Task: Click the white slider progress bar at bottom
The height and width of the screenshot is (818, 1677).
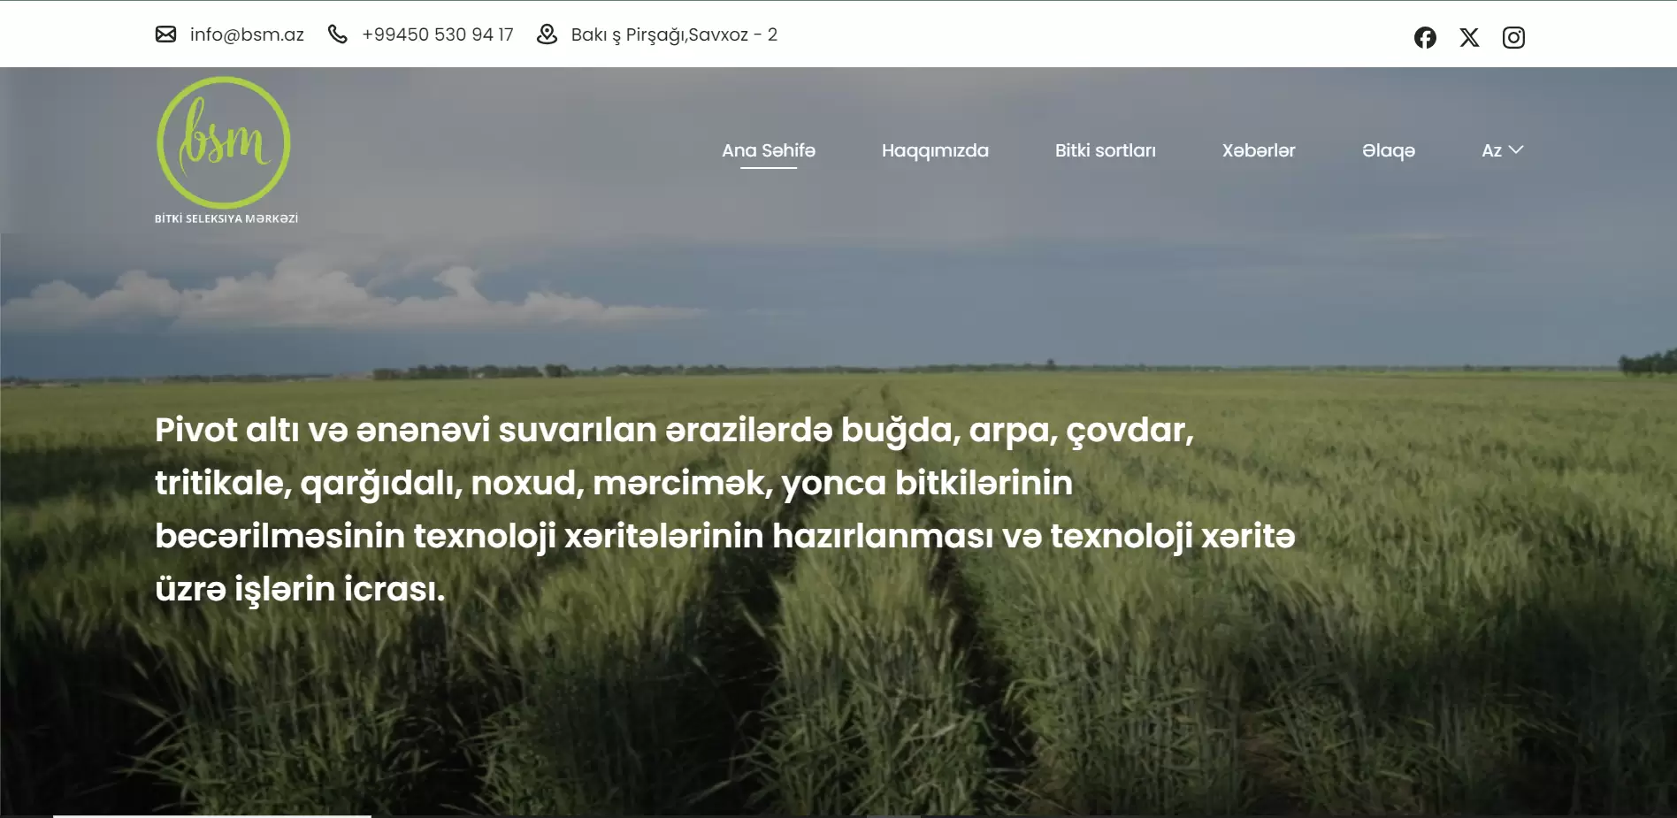Action: pos(212,815)
